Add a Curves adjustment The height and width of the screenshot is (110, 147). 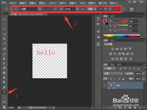[121, 49]
